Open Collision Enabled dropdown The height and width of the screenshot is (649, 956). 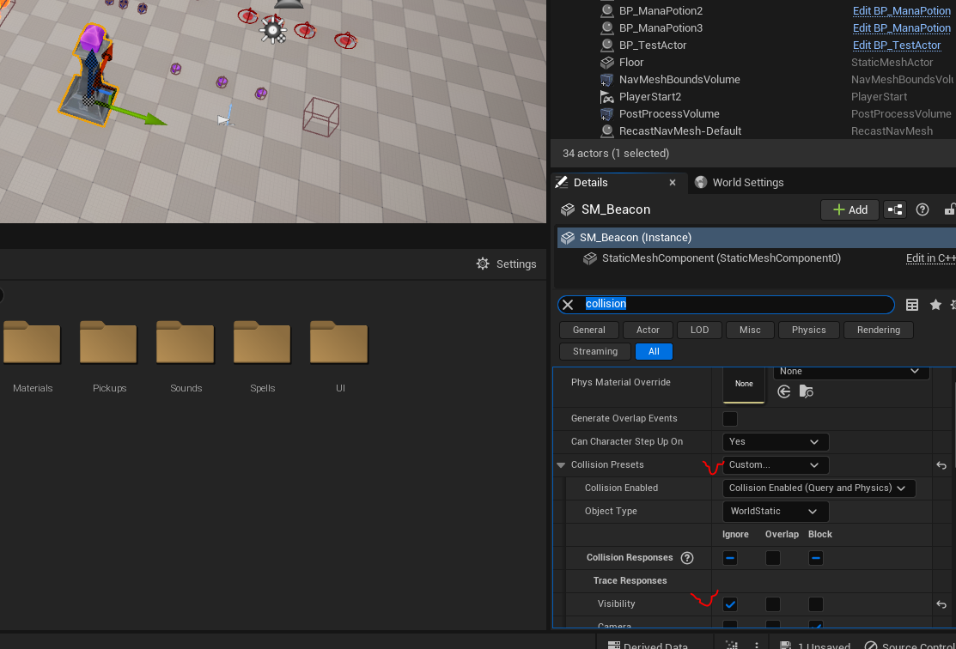[x=819, y=488]
